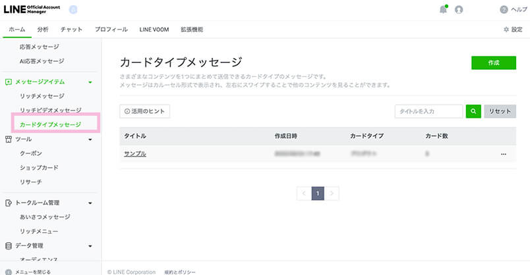Click the notification bell icon

point(443,9)
